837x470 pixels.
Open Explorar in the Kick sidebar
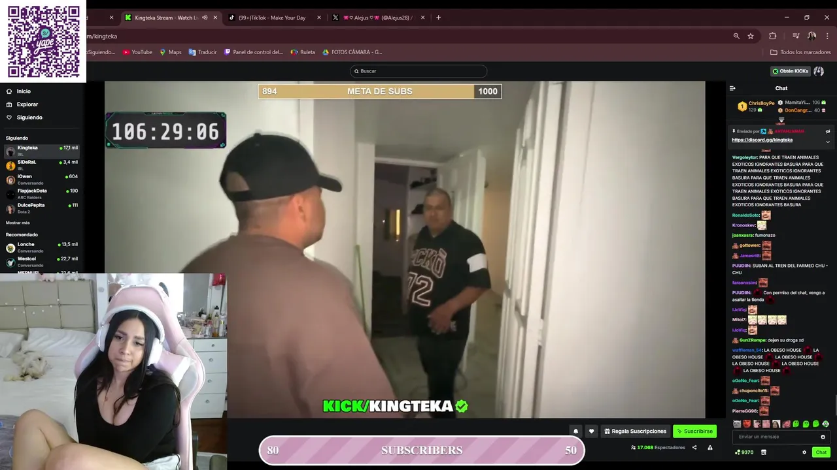[x=22, y=104]
